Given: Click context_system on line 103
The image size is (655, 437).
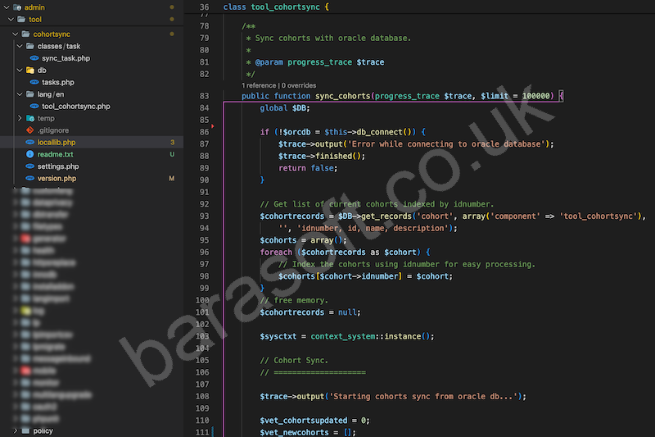Looking at the screenshot, I should click(342, 337).
